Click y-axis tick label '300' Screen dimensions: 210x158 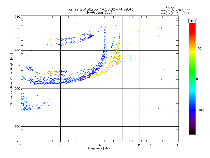(17, 66)
